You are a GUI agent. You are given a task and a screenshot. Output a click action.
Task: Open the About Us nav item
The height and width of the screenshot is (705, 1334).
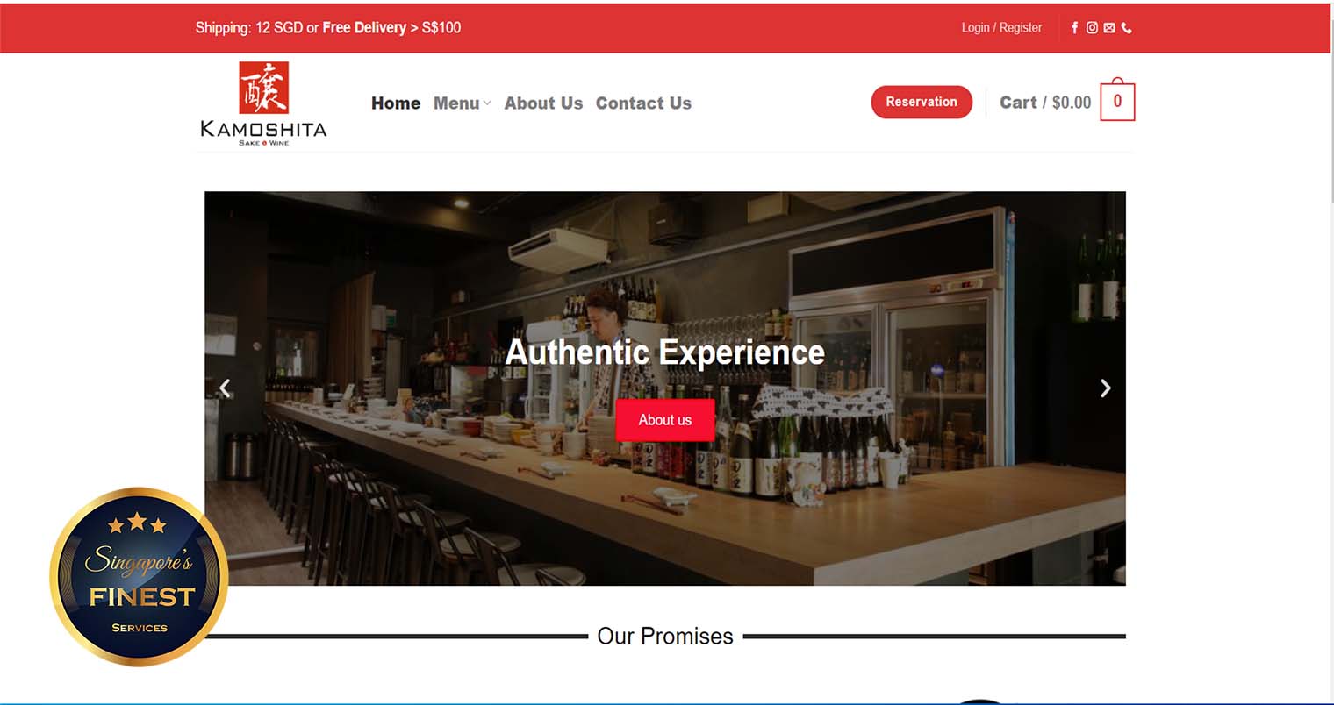coord(543,103)
